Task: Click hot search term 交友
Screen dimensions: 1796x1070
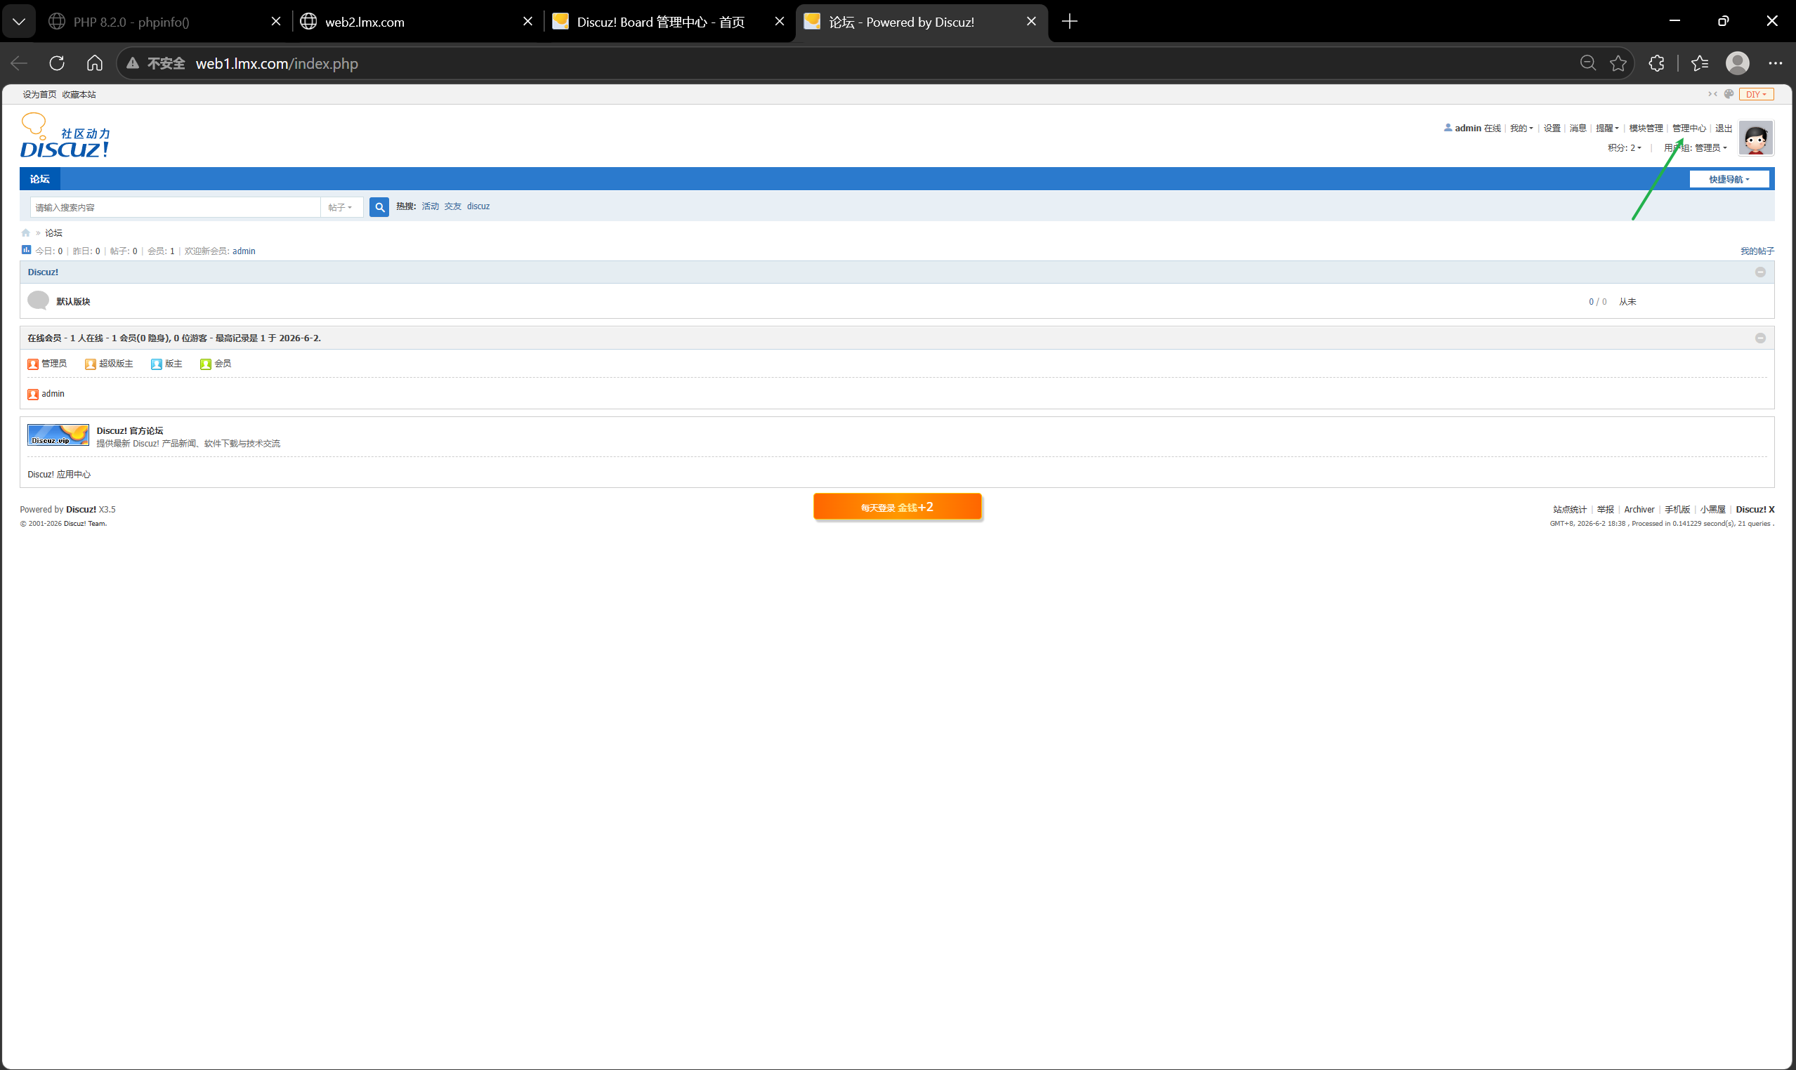Action: (452, 206)
